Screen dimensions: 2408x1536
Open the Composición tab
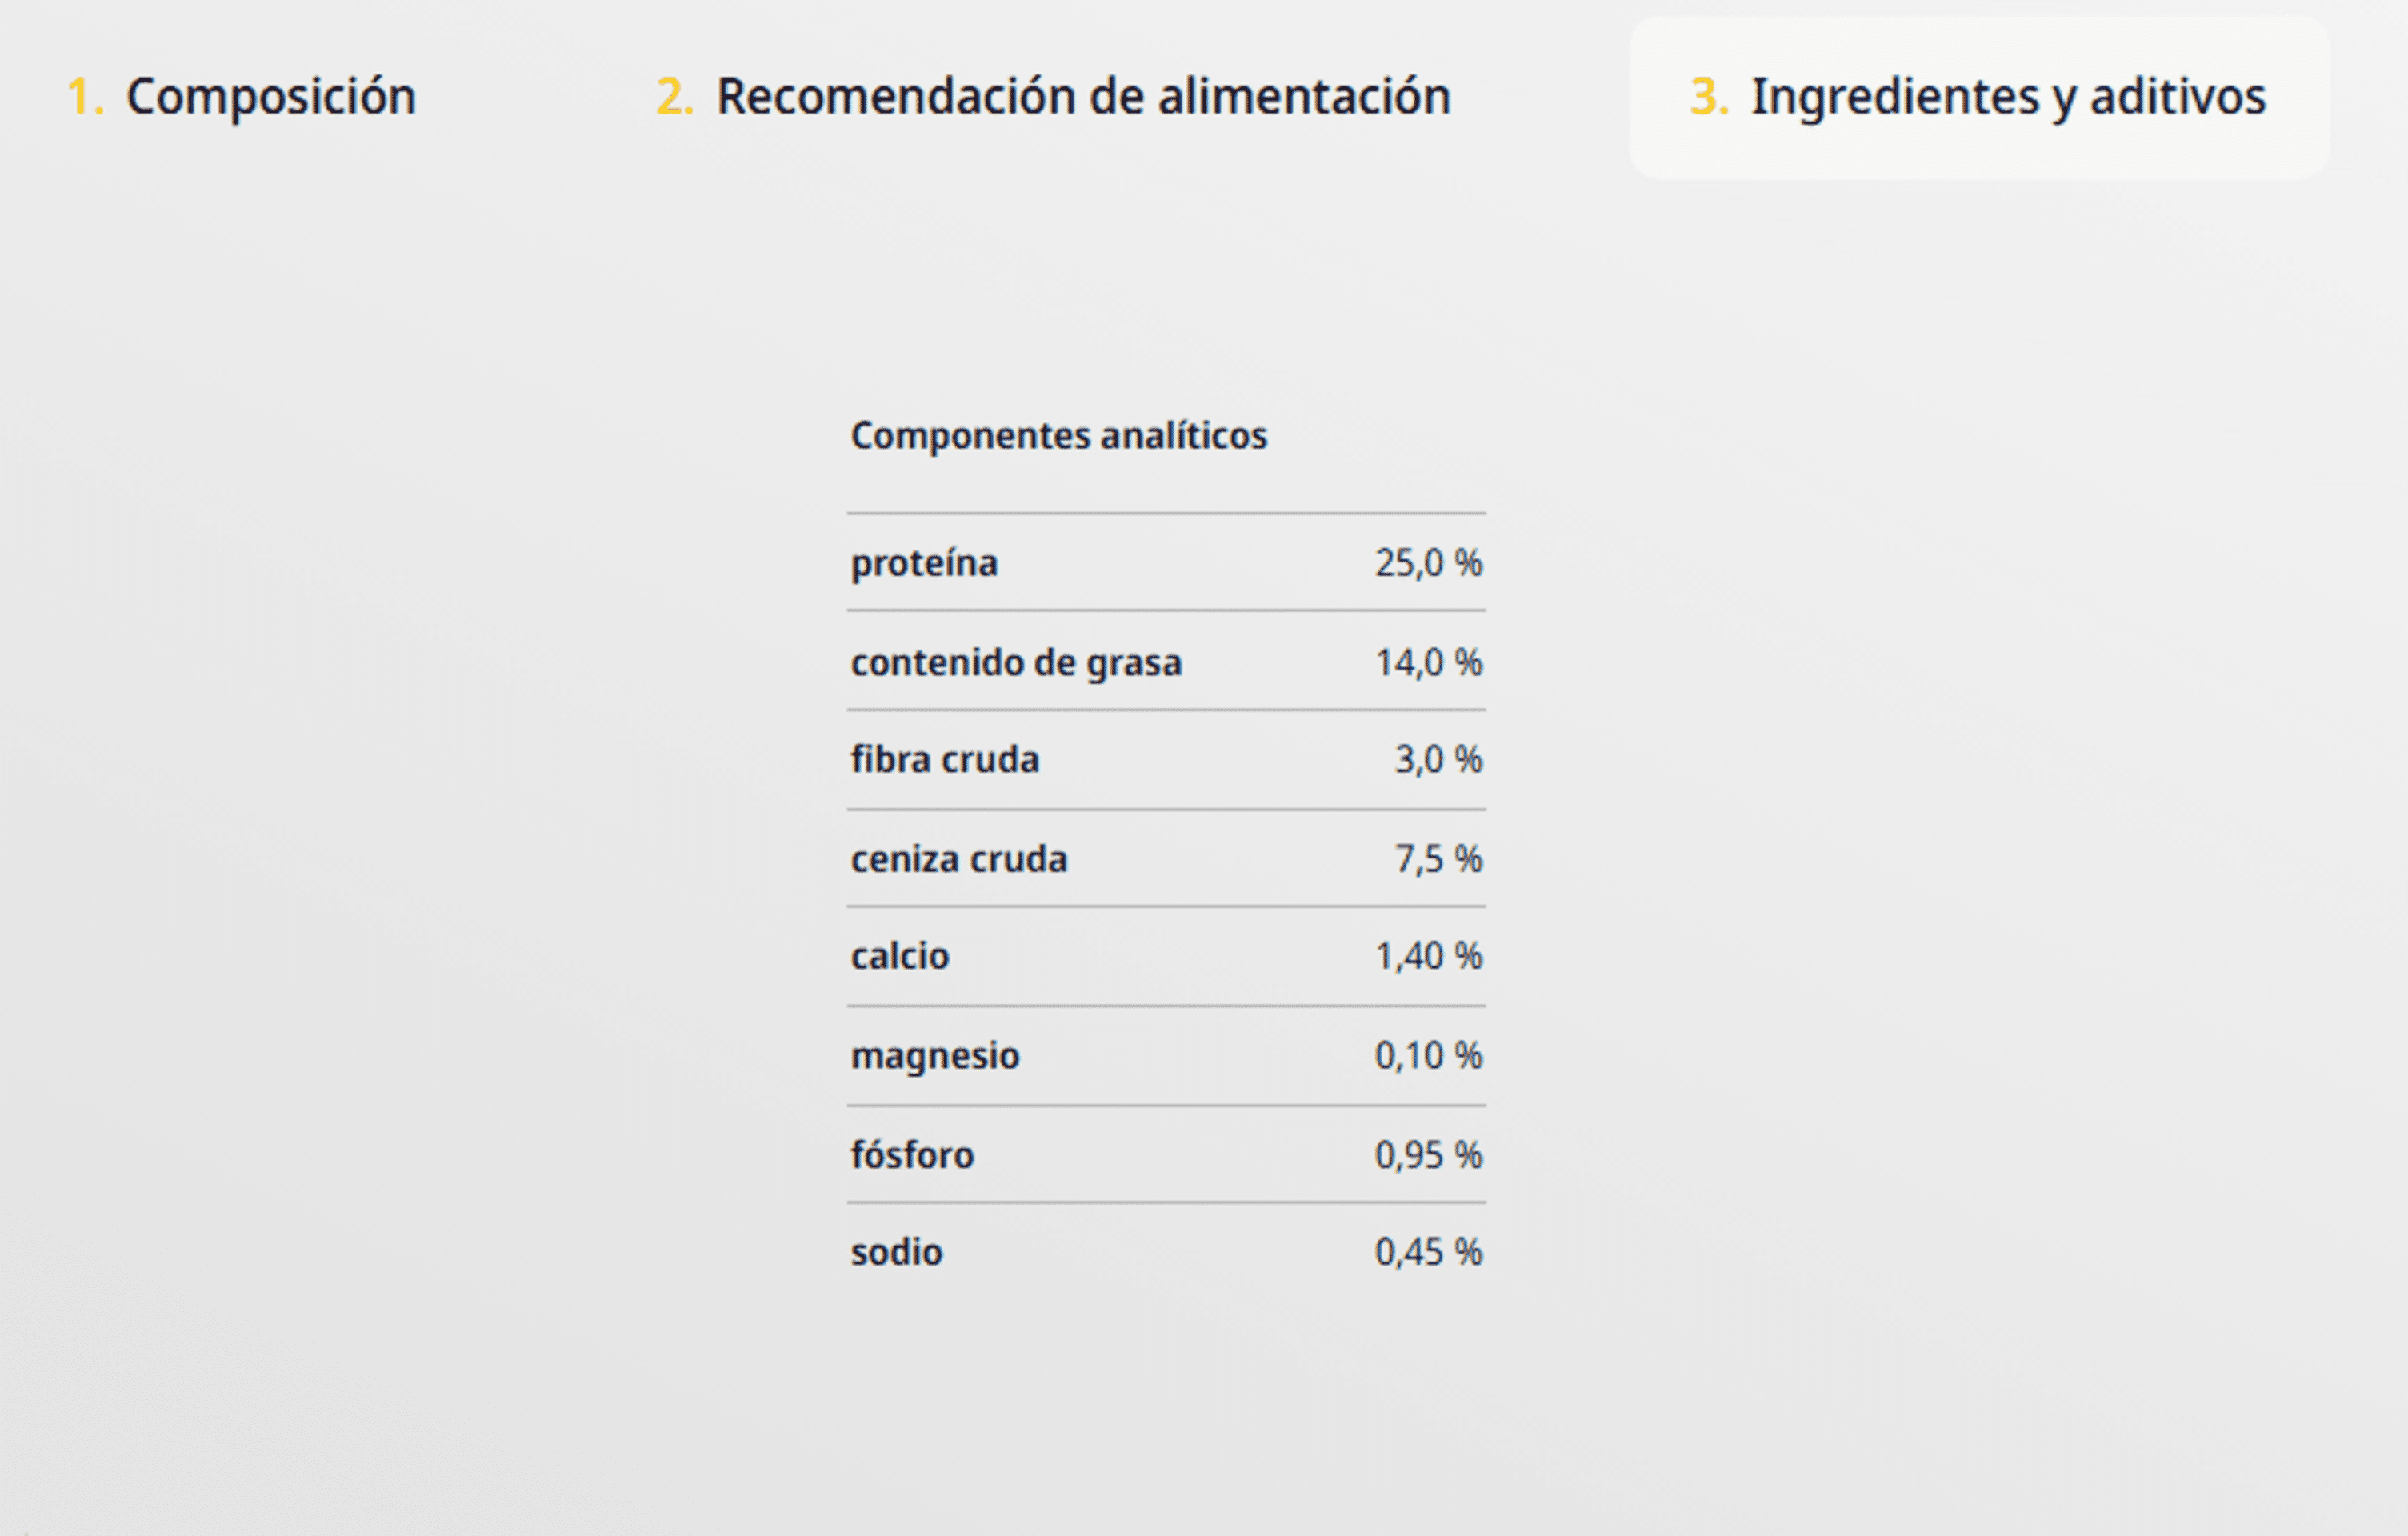coord(241,97)
